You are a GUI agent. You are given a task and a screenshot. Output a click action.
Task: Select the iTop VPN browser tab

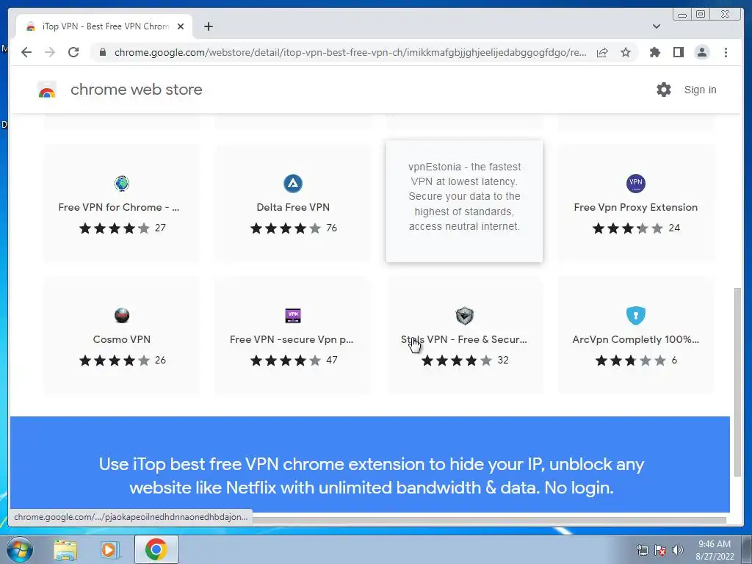(104, 26)
